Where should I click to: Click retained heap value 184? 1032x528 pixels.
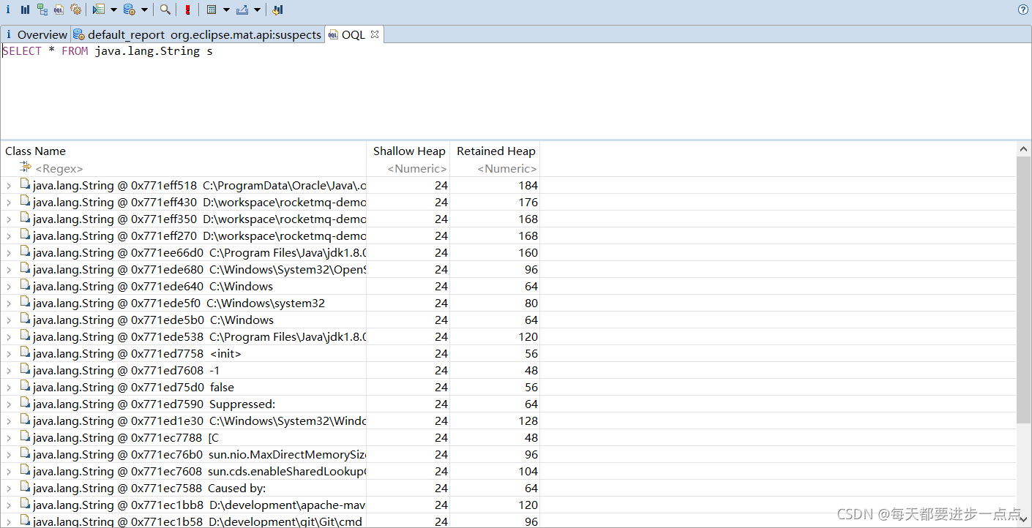click(528, 185)
